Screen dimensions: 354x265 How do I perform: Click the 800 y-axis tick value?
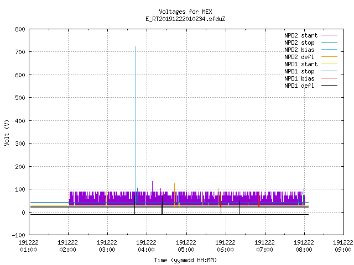(20, 29)
